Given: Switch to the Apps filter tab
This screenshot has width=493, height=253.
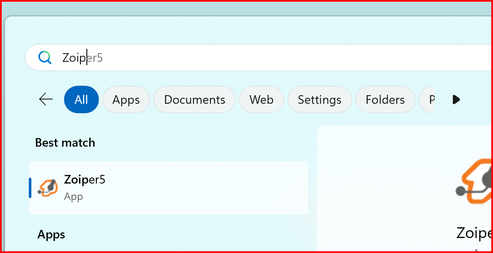Looking at the screenshot, I should point(126,99).
